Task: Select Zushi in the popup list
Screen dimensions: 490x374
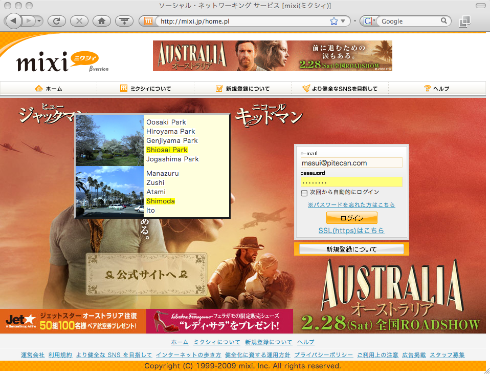Action: [155, 182]
